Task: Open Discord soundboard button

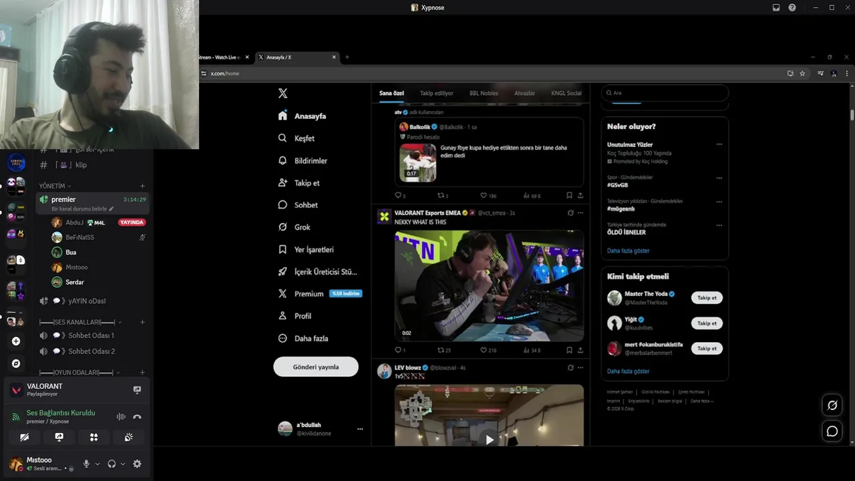Action: click(129, 437)
